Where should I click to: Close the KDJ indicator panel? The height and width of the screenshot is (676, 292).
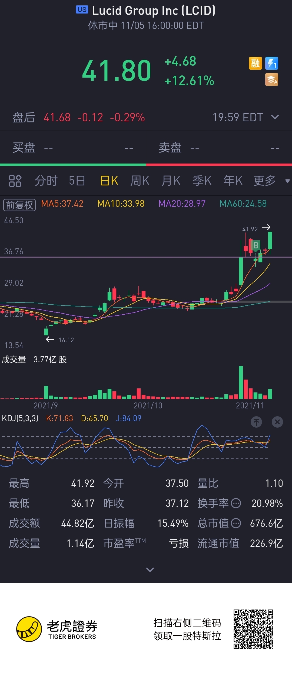pos(277,422)
